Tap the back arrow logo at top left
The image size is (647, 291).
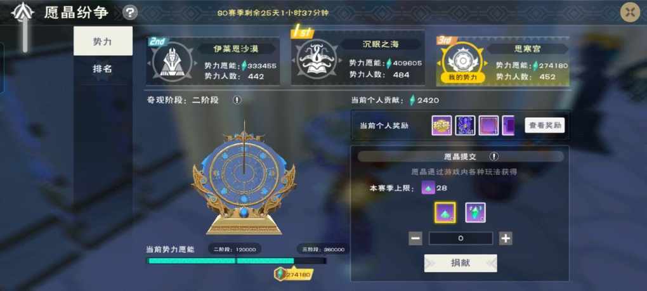click(22, 13)
